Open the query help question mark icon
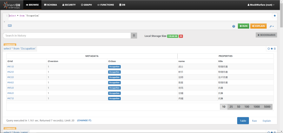This screenshot has height=133, width=283. coord(234,26)
